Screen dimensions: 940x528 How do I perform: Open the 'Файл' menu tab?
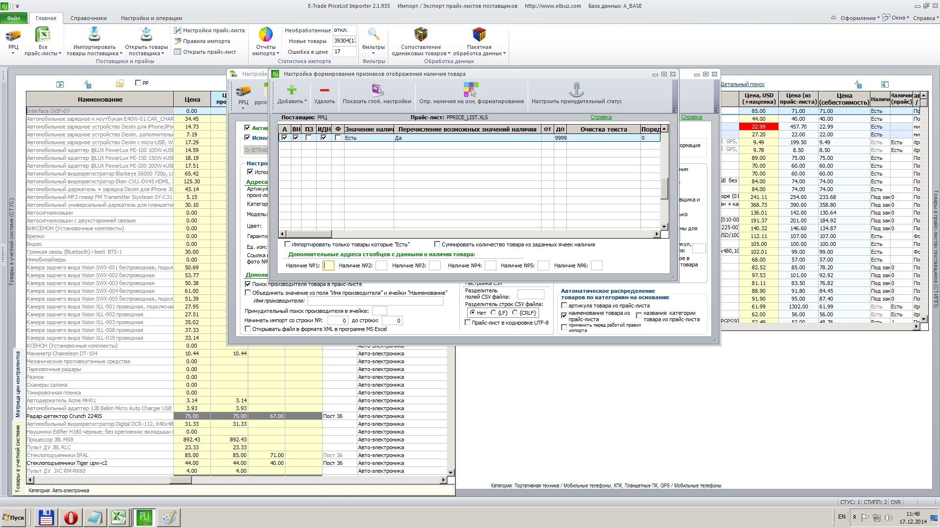(14, 18)
